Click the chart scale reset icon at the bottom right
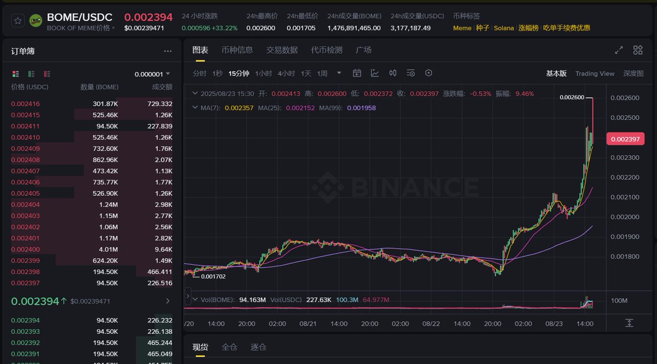The width and height of the screenshot is (657, 364). [x=629, y=323]
